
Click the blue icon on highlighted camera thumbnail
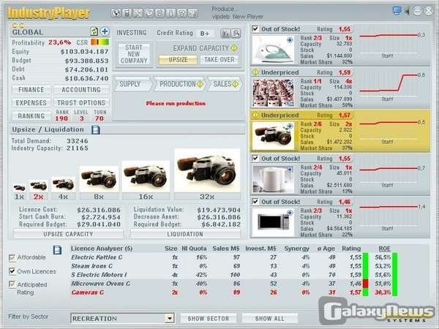(290, 126)
